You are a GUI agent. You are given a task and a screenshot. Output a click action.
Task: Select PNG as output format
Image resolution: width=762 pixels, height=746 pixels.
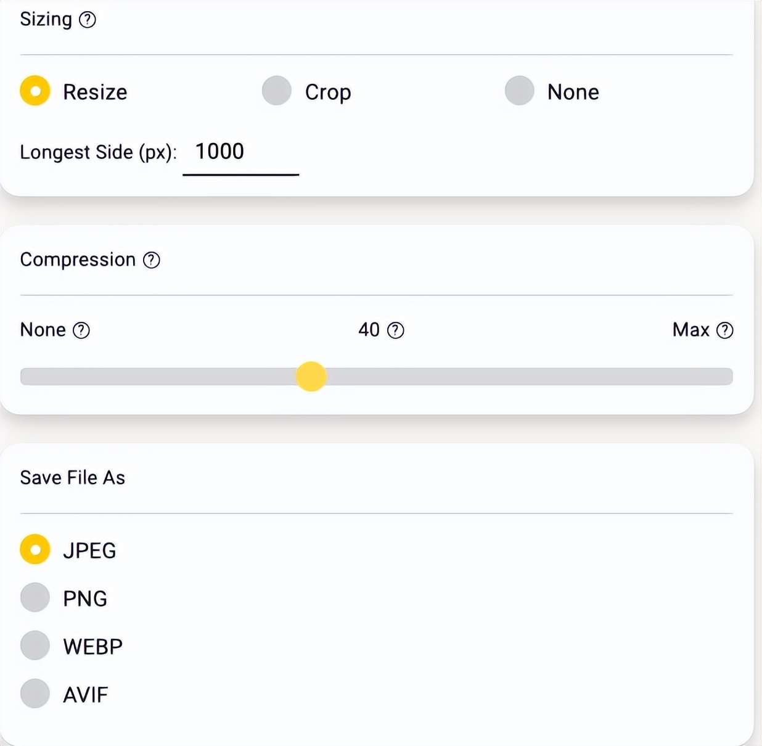pyautogui.click(x=35, y=597)
